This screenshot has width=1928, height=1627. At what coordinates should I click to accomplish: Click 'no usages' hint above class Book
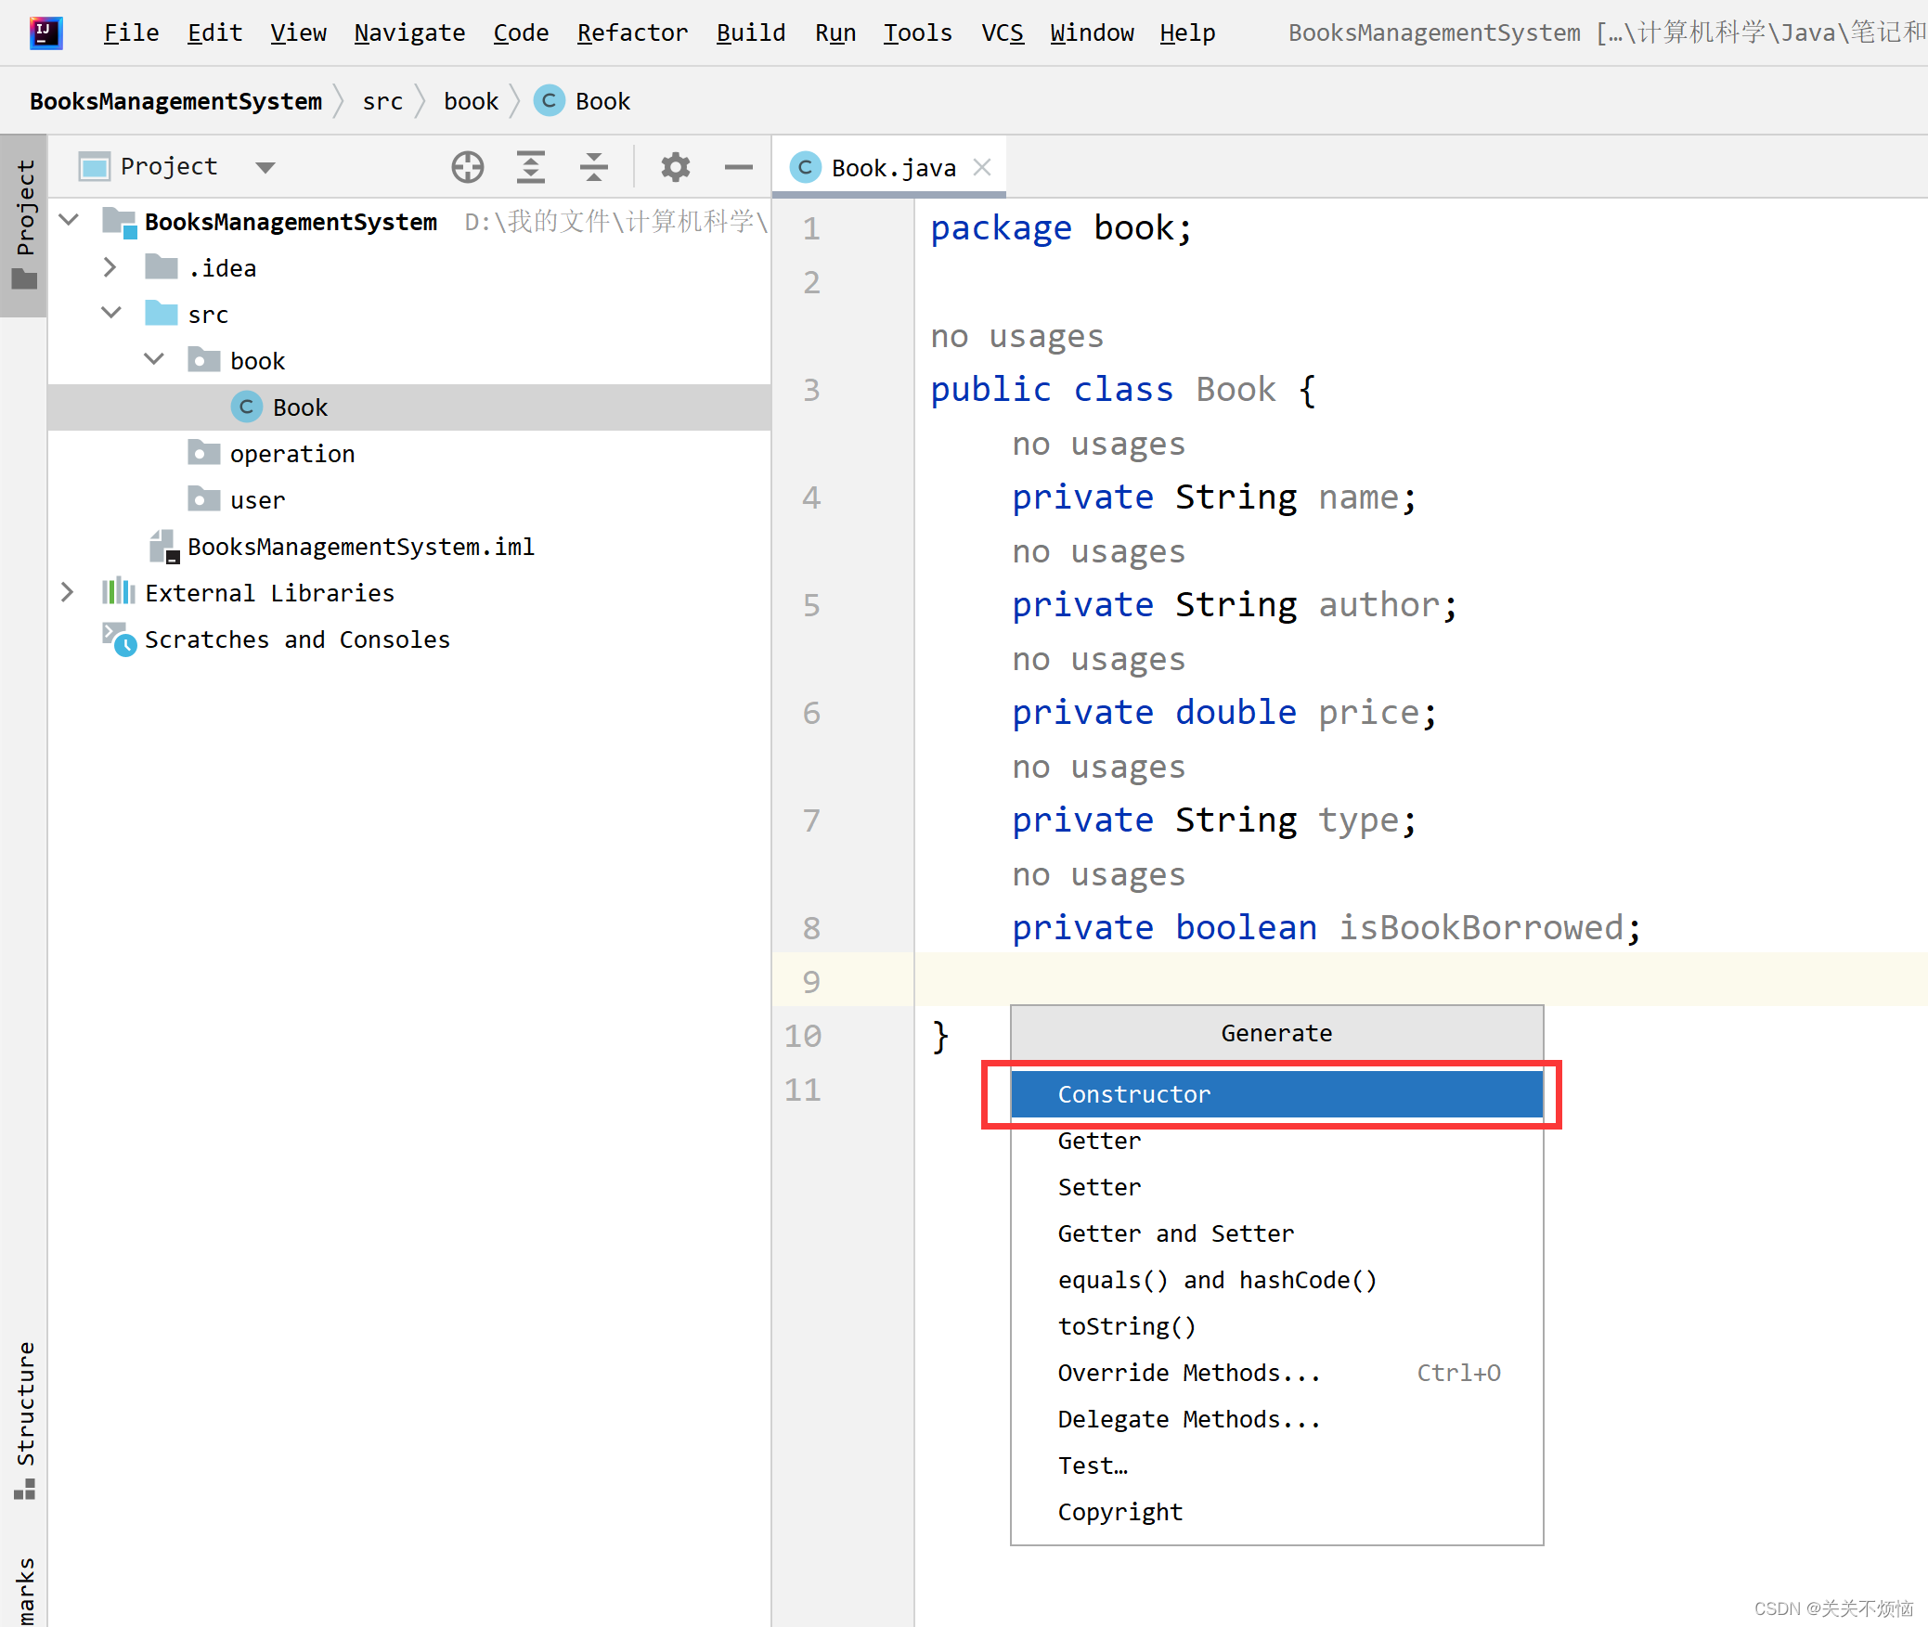[x=1017, y=336]
